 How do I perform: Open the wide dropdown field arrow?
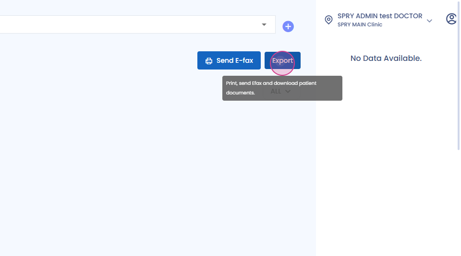click(x=264, y=24)
